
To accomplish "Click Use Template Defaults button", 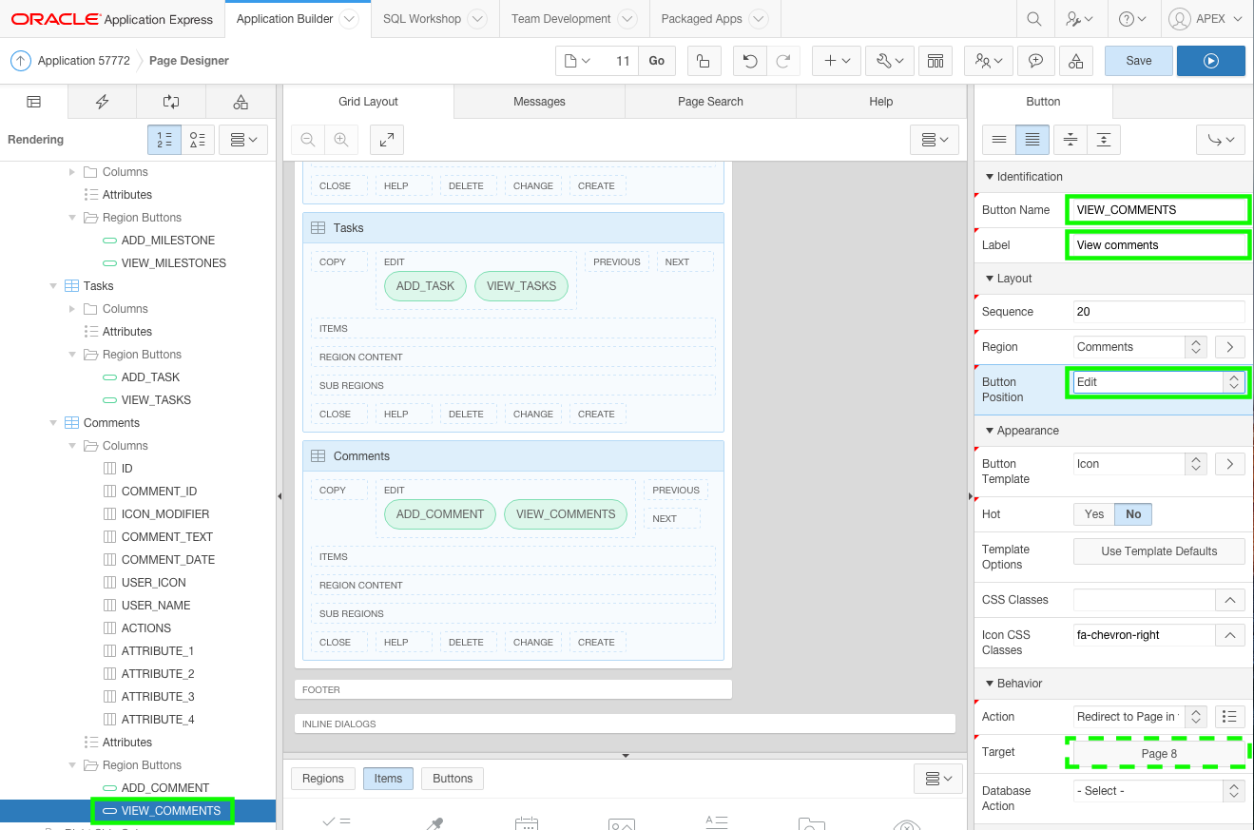I will (1159, 551).
